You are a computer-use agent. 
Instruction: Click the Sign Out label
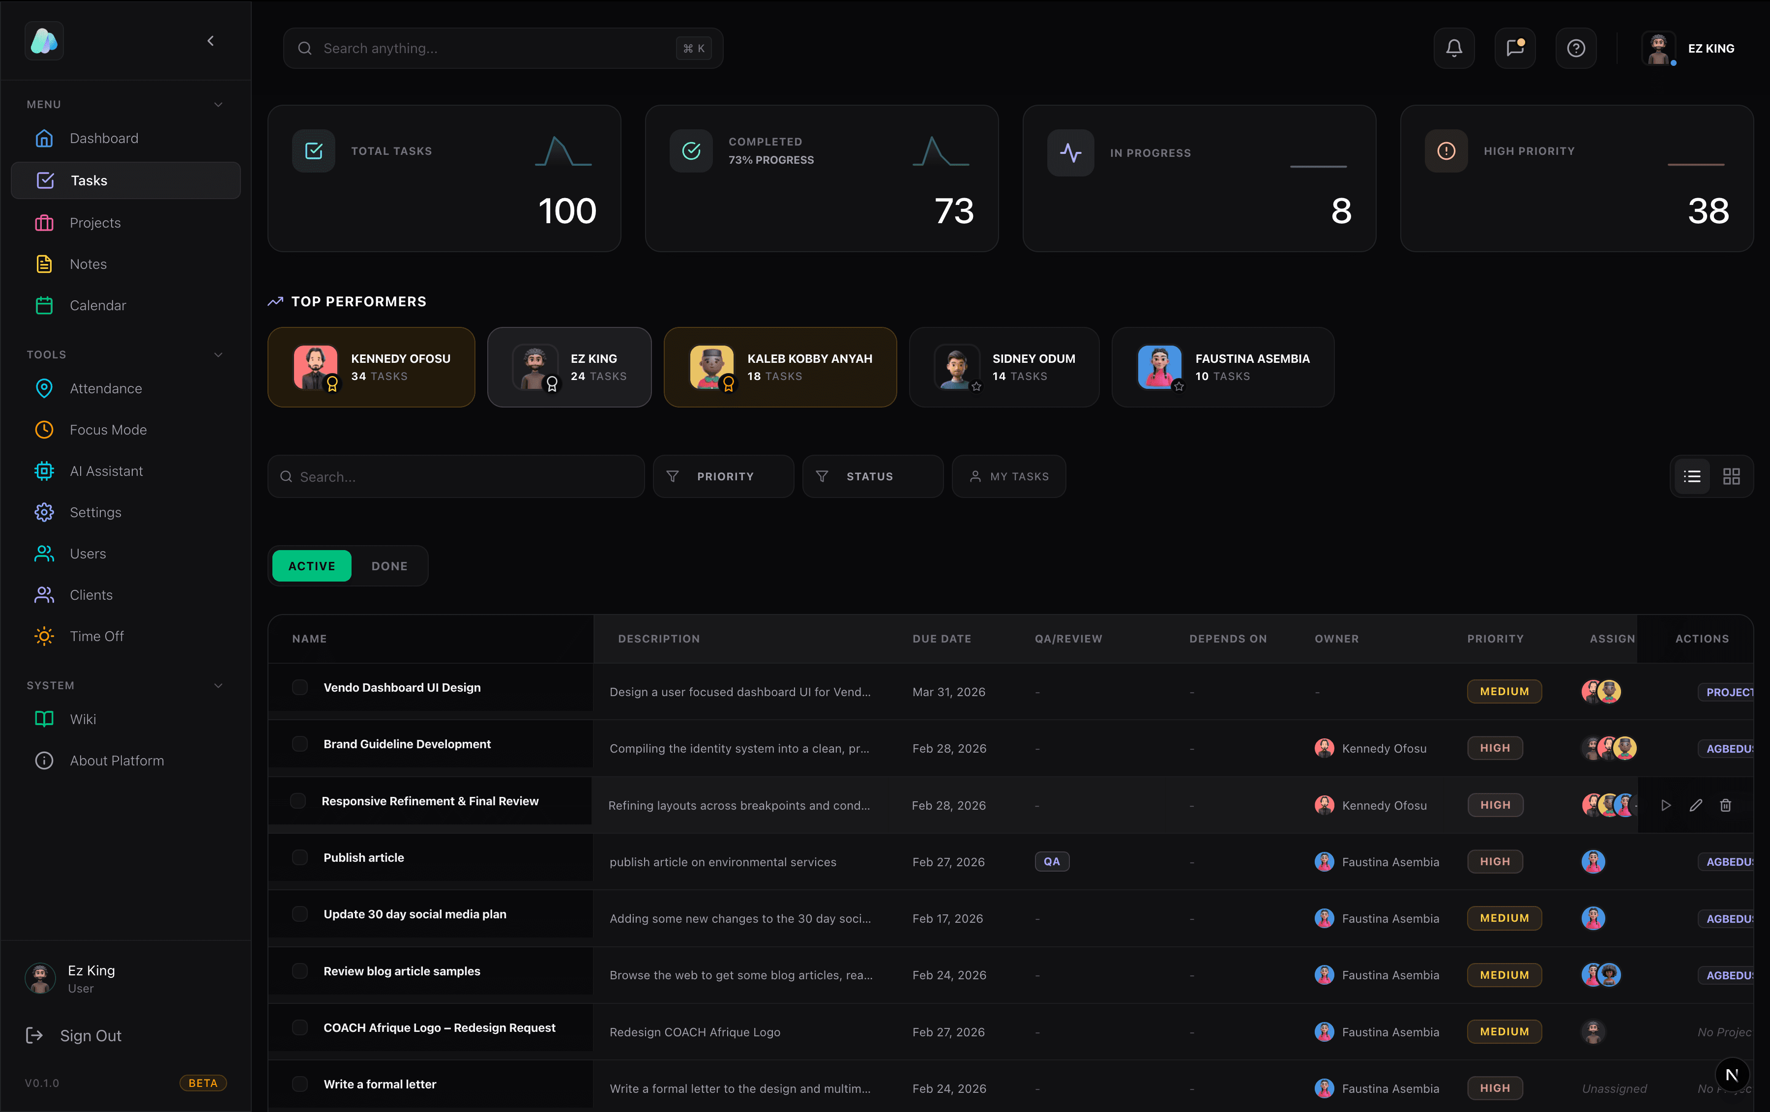pyautogui.click(x=90, y=1036)
